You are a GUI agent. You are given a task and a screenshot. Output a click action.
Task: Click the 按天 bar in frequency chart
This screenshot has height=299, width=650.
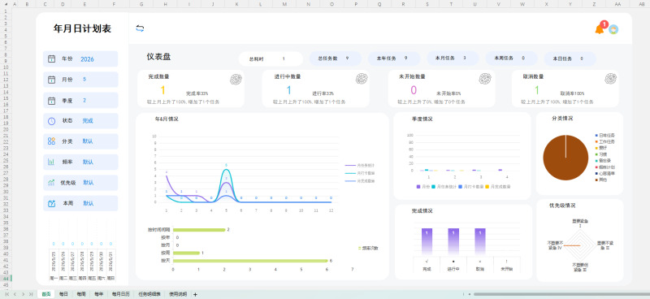click(x=250, y=261)
